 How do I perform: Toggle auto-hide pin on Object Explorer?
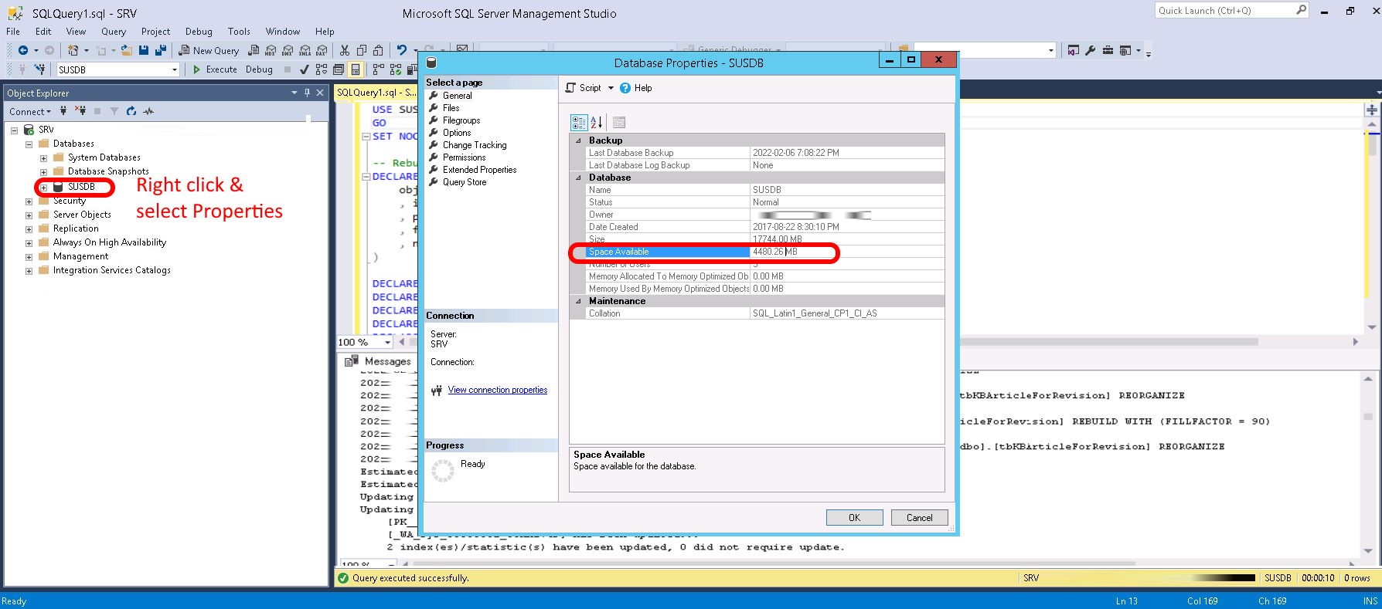307,93
